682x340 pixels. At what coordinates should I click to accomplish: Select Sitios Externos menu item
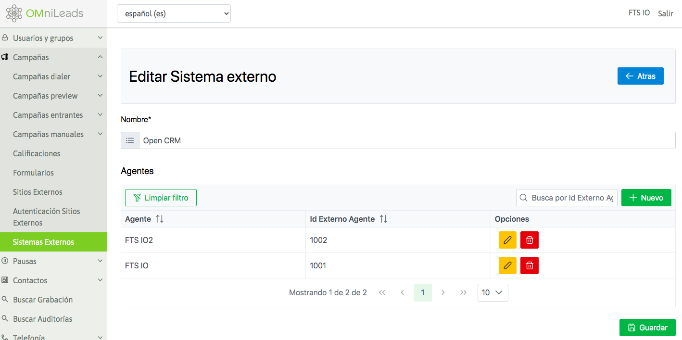click(38, 192)
